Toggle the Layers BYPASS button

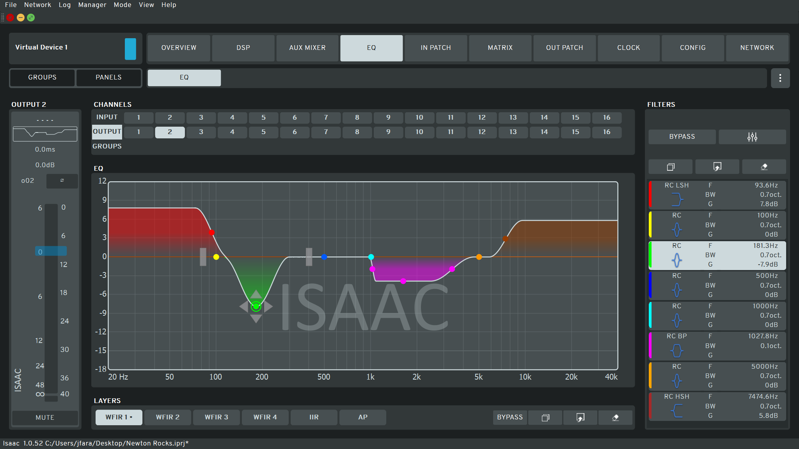[510, 417]
